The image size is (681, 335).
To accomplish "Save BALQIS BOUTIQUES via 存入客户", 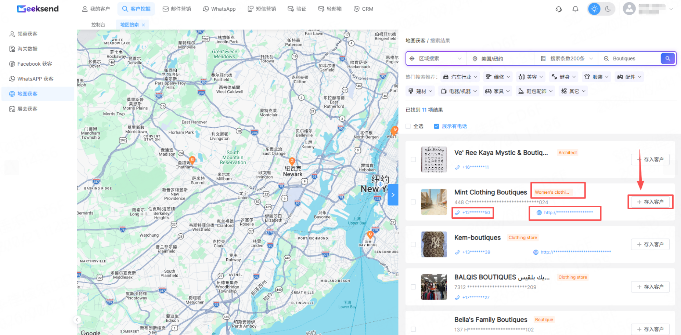I will click(x=650, y=287).
